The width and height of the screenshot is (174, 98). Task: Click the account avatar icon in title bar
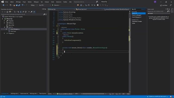(x=155, y=2)
